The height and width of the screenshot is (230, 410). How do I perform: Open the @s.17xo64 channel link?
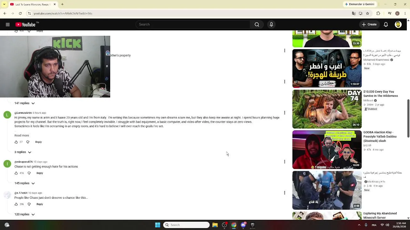coord(21,193)
